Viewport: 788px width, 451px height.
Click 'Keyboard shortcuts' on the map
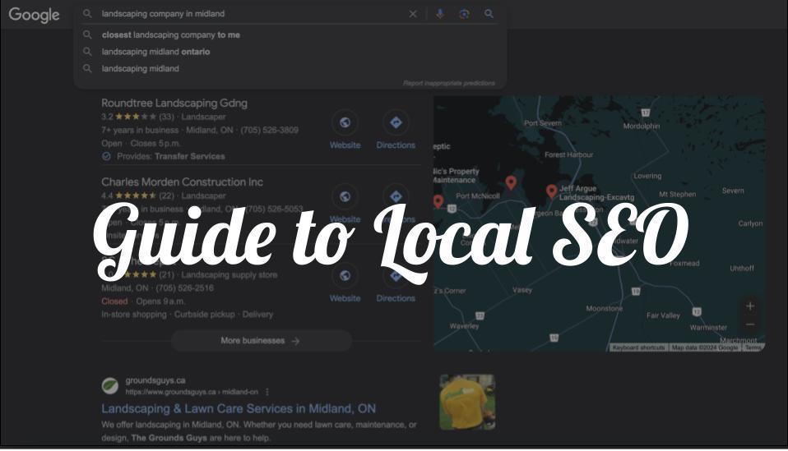pos(639,347)
